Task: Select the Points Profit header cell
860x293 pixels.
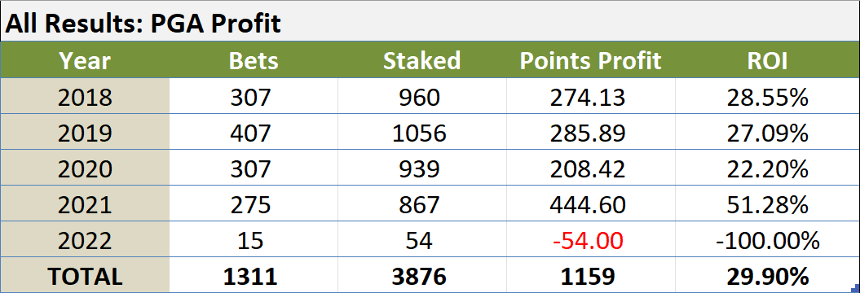Action: click(x=590, y=61)
